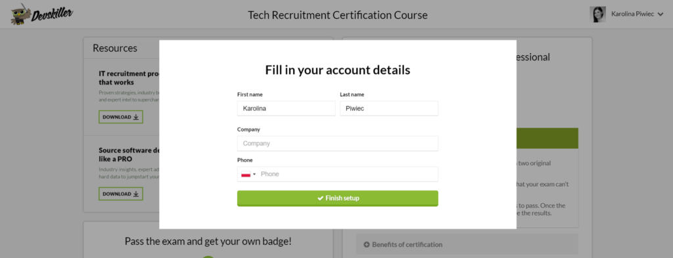The height and width of the screenshot is (258, 673).
Task: Open Karolina Piwiec profile avatar
Action: tap(597, 14)
